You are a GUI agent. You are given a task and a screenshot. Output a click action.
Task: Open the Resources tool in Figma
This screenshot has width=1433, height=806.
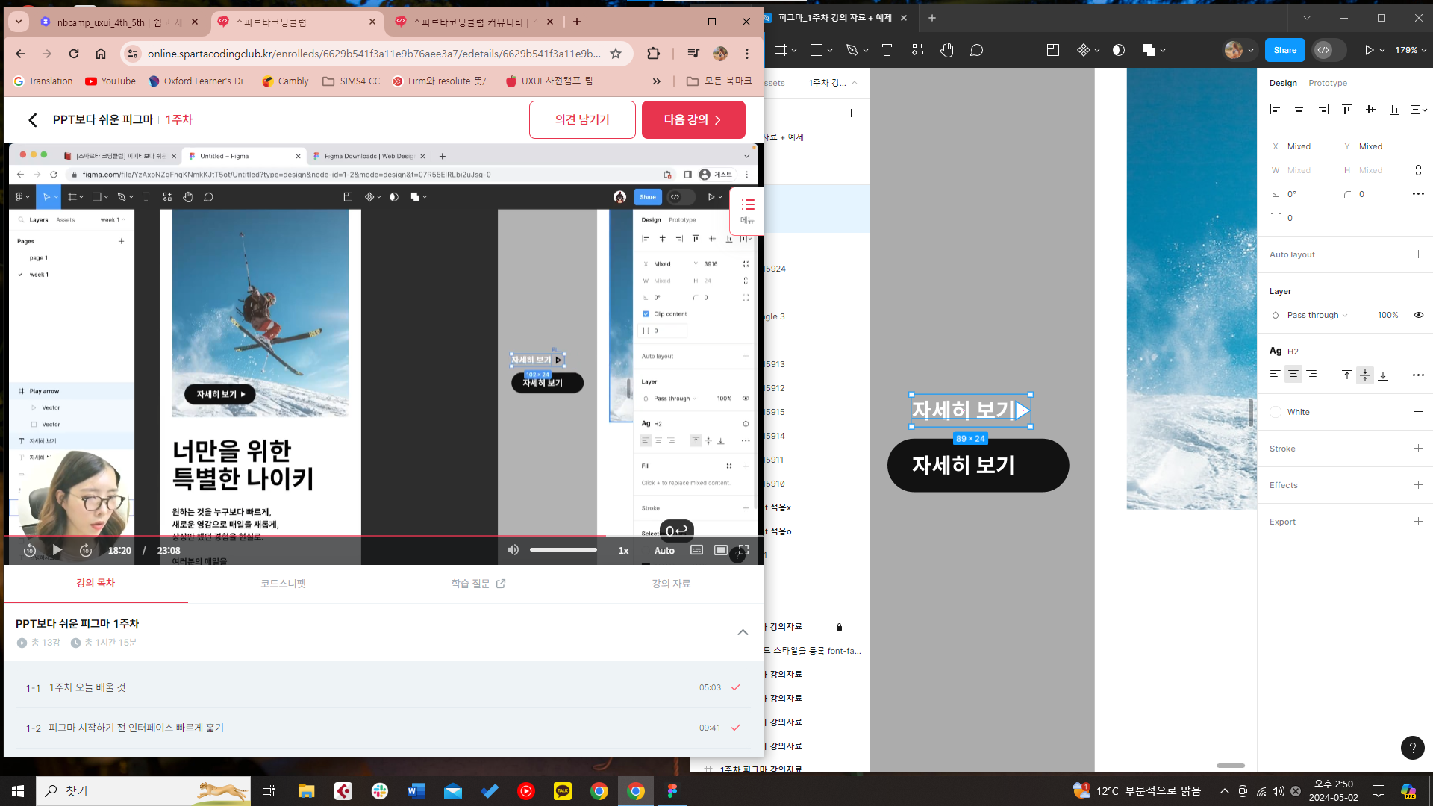pos(918,50)
